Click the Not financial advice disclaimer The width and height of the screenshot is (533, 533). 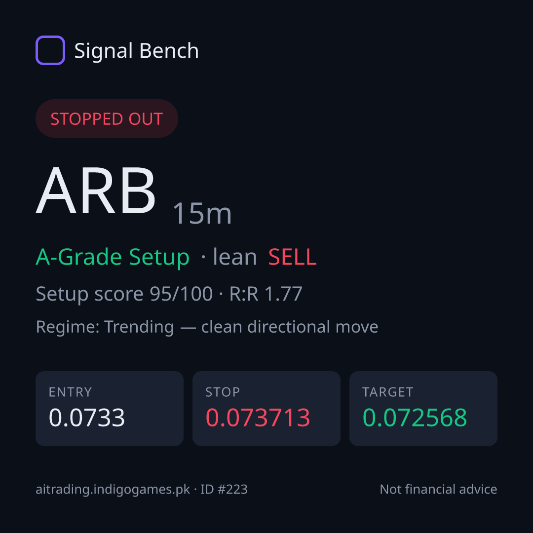click(439, 490)
